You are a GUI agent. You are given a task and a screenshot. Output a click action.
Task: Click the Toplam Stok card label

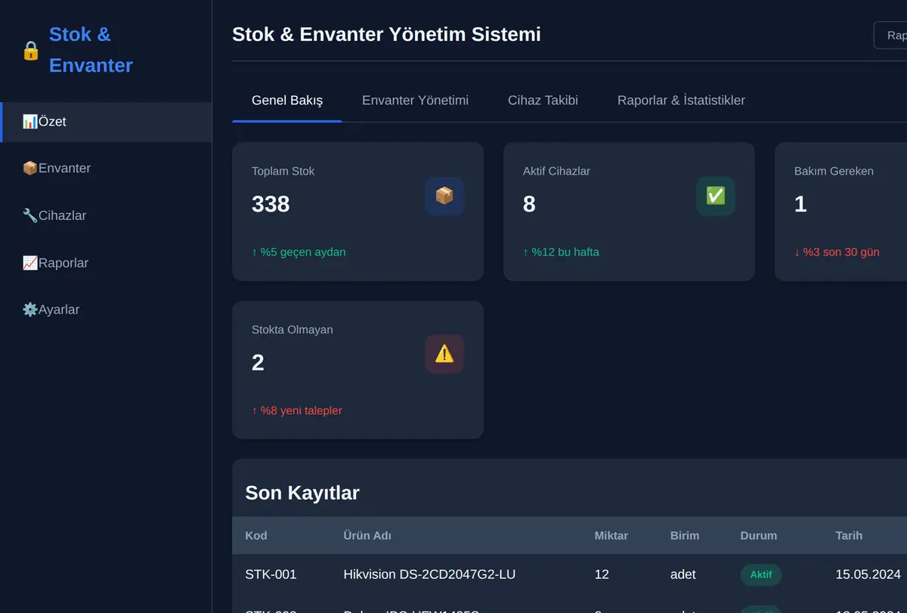(283, 172)
